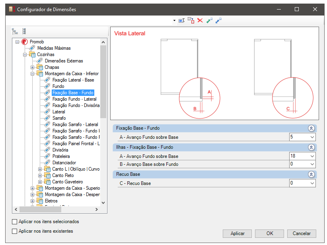This screenshot has width=327, height=245.
Task: Open Ilhas Avanço Fundo dropdown showing 18
Action: [312, 156]
